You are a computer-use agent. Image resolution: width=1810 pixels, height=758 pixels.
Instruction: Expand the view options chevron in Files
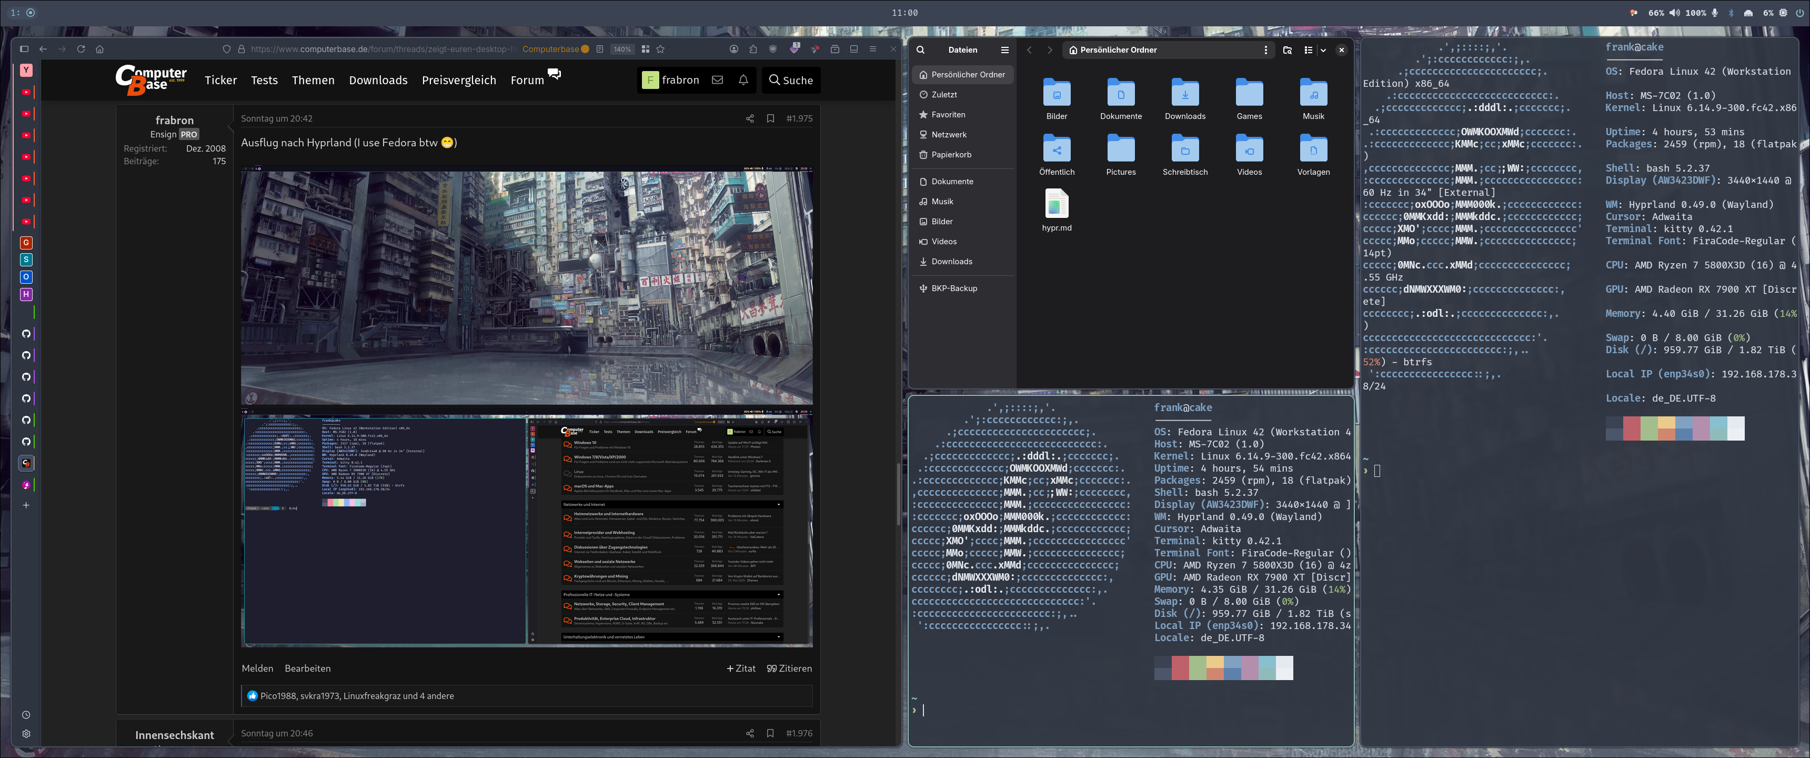coord(1323,50)
